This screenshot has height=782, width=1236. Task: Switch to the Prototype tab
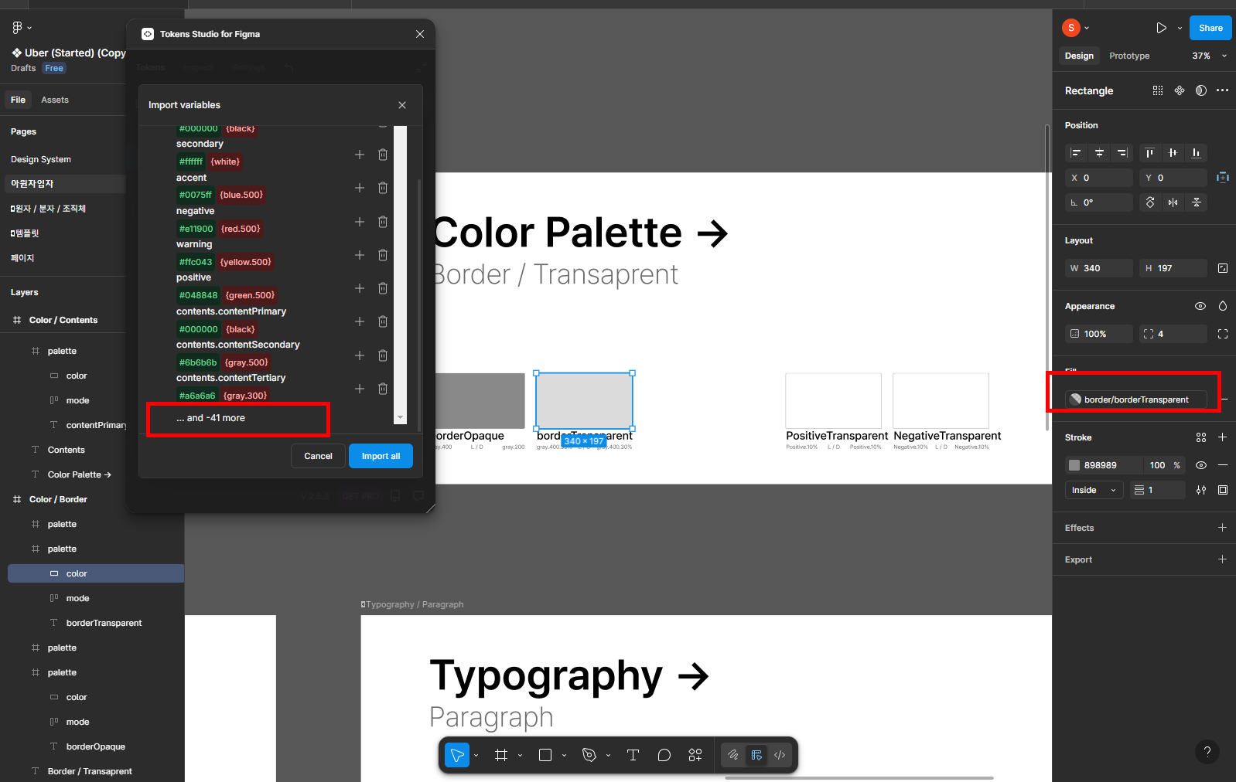(x=1129, y=56)
